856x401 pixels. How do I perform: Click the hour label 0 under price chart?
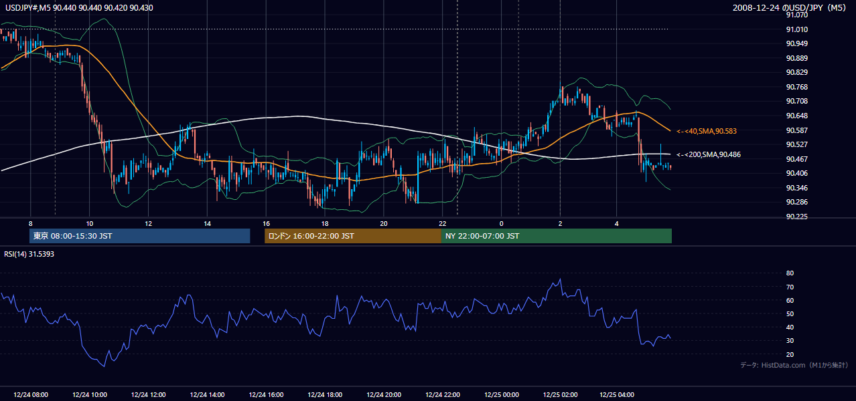(501, 223)
